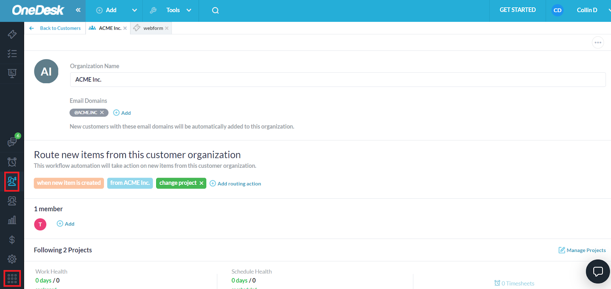The height and width of the screenshot is (289, 611).
Task: Click the 'when new item is created' trigger
Action: pos(69,183)
